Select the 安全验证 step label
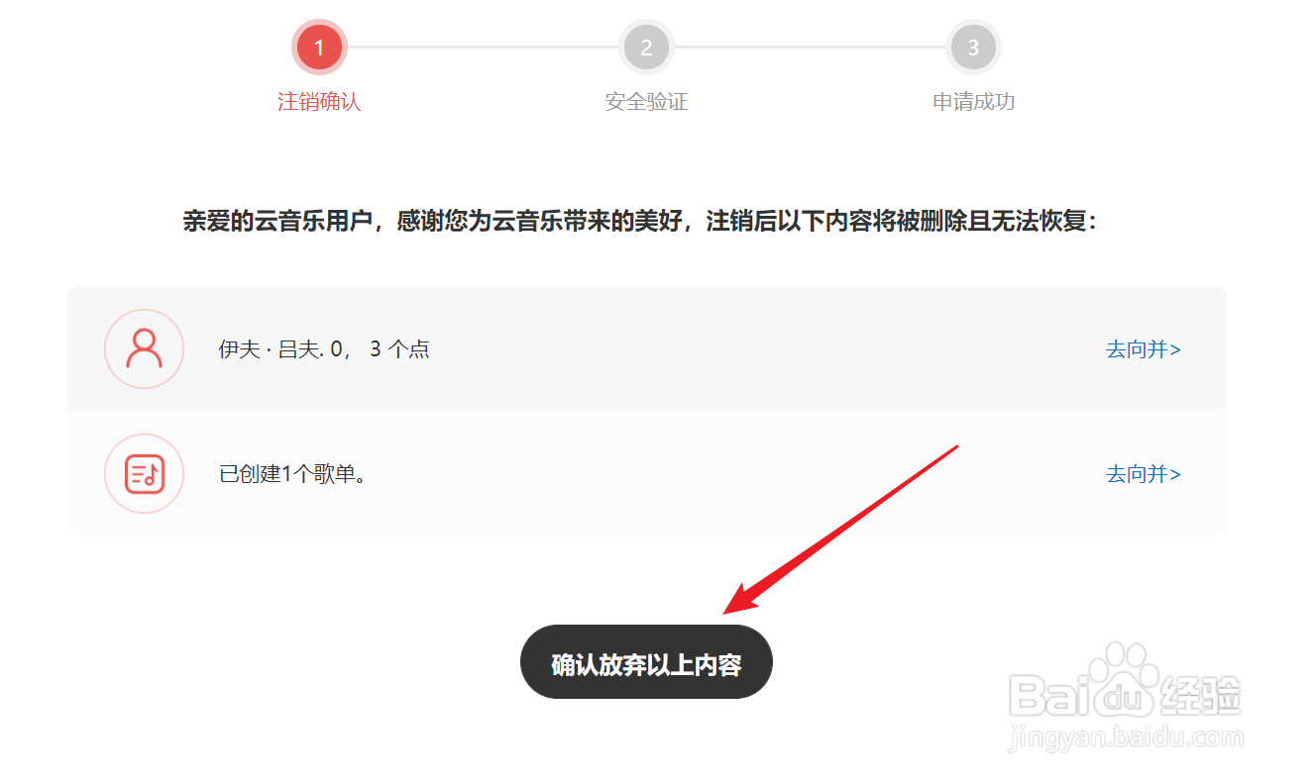The image size is (1315, 782). pos(646,102)
